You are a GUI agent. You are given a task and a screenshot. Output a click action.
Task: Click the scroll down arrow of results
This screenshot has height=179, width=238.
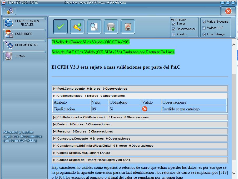[234, 173]
